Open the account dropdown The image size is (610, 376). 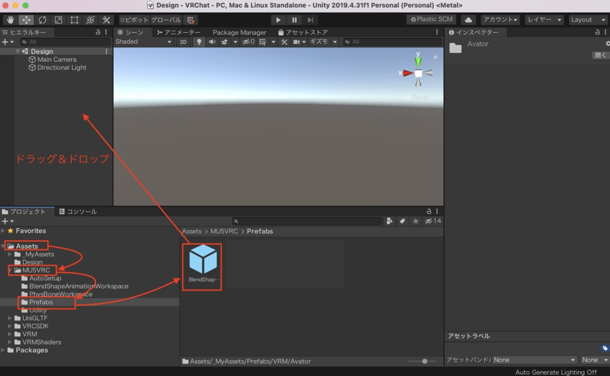pyautogui.click(x=500, y=20)
